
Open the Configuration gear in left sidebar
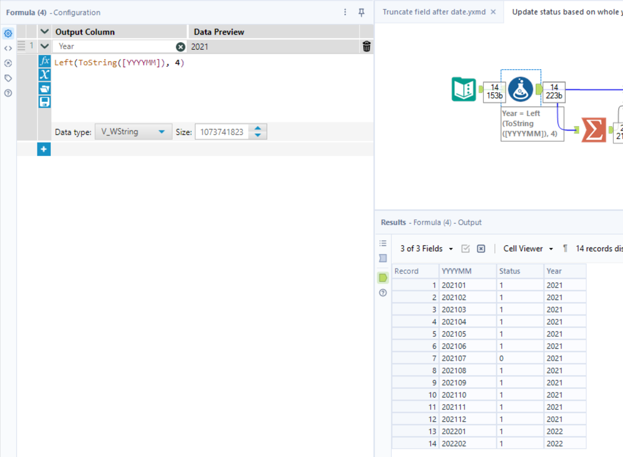pyautogui.click(x=8, y=34)
